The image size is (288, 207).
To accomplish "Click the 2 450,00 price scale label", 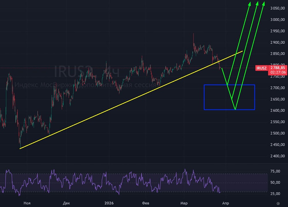I will (x=278, y=145).
